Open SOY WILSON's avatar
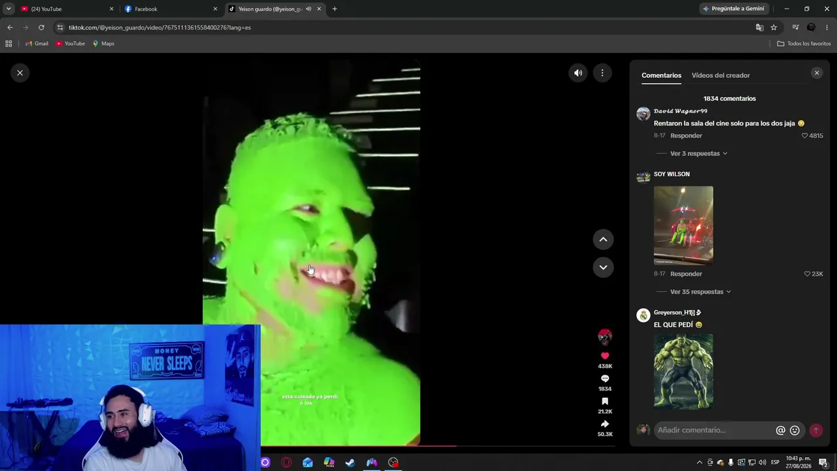 pos(643,177)
